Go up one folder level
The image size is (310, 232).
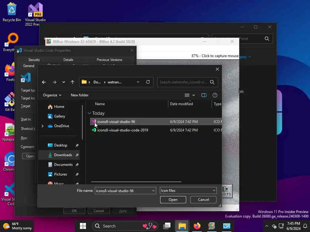[x=73, y=82]
